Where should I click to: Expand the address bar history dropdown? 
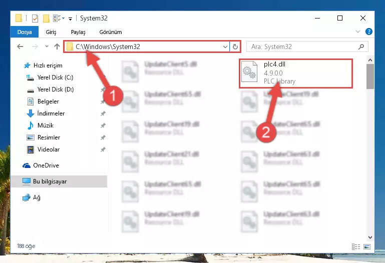pyautogui.click(x=225, y=46)
